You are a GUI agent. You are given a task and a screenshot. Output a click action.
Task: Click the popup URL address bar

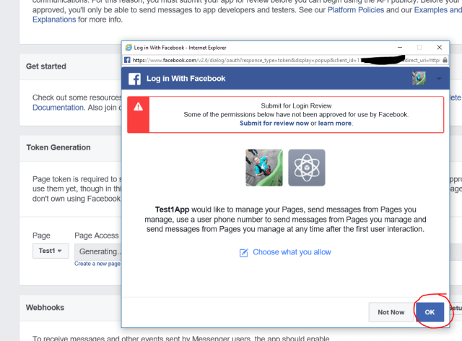[x=238, y=60]
